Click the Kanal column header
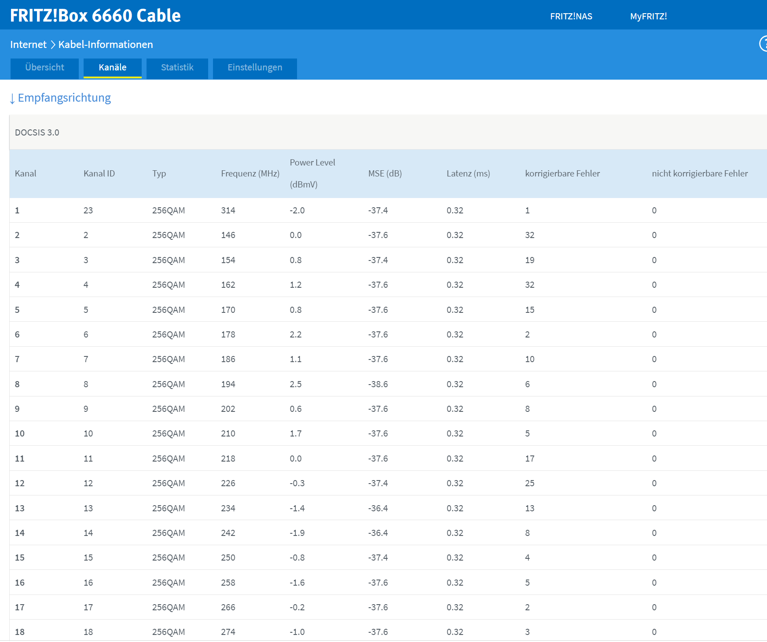The image size is (767, 642). pyautogui.click(x=26, y=173)
